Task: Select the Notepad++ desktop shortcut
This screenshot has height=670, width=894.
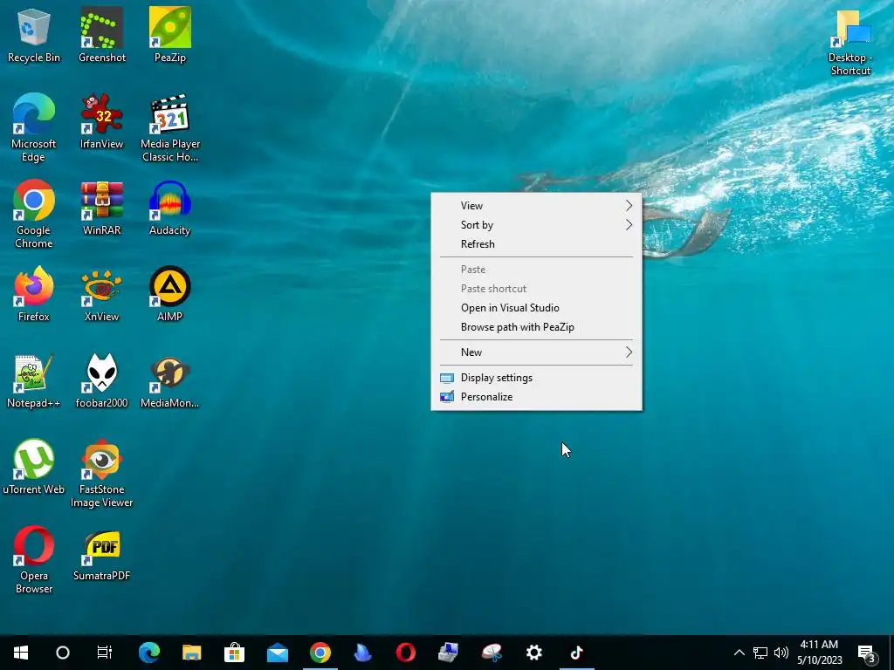Action: 34,381
